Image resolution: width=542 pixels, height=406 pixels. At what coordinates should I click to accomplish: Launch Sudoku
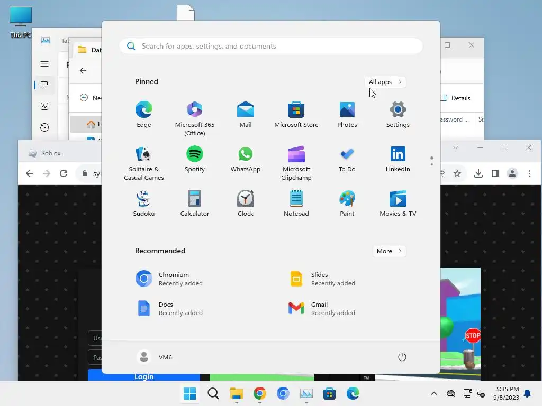144,204
